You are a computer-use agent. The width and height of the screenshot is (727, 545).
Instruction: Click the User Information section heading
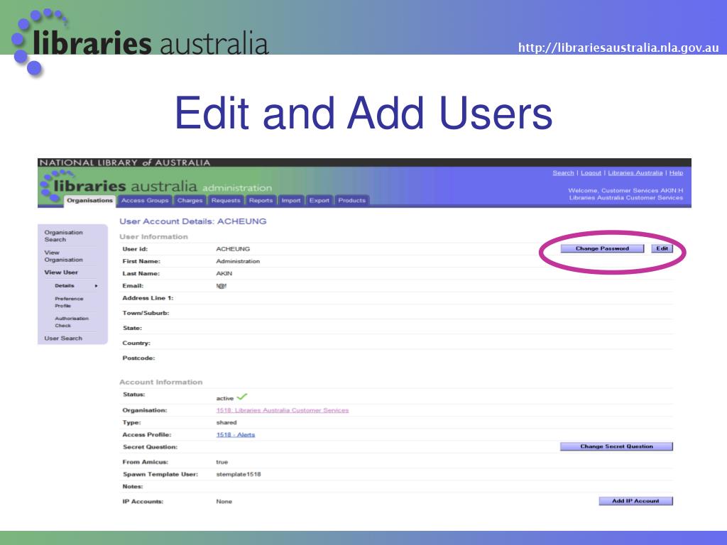[x=153, y=237]
